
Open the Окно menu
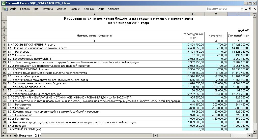tap(101, 9)
